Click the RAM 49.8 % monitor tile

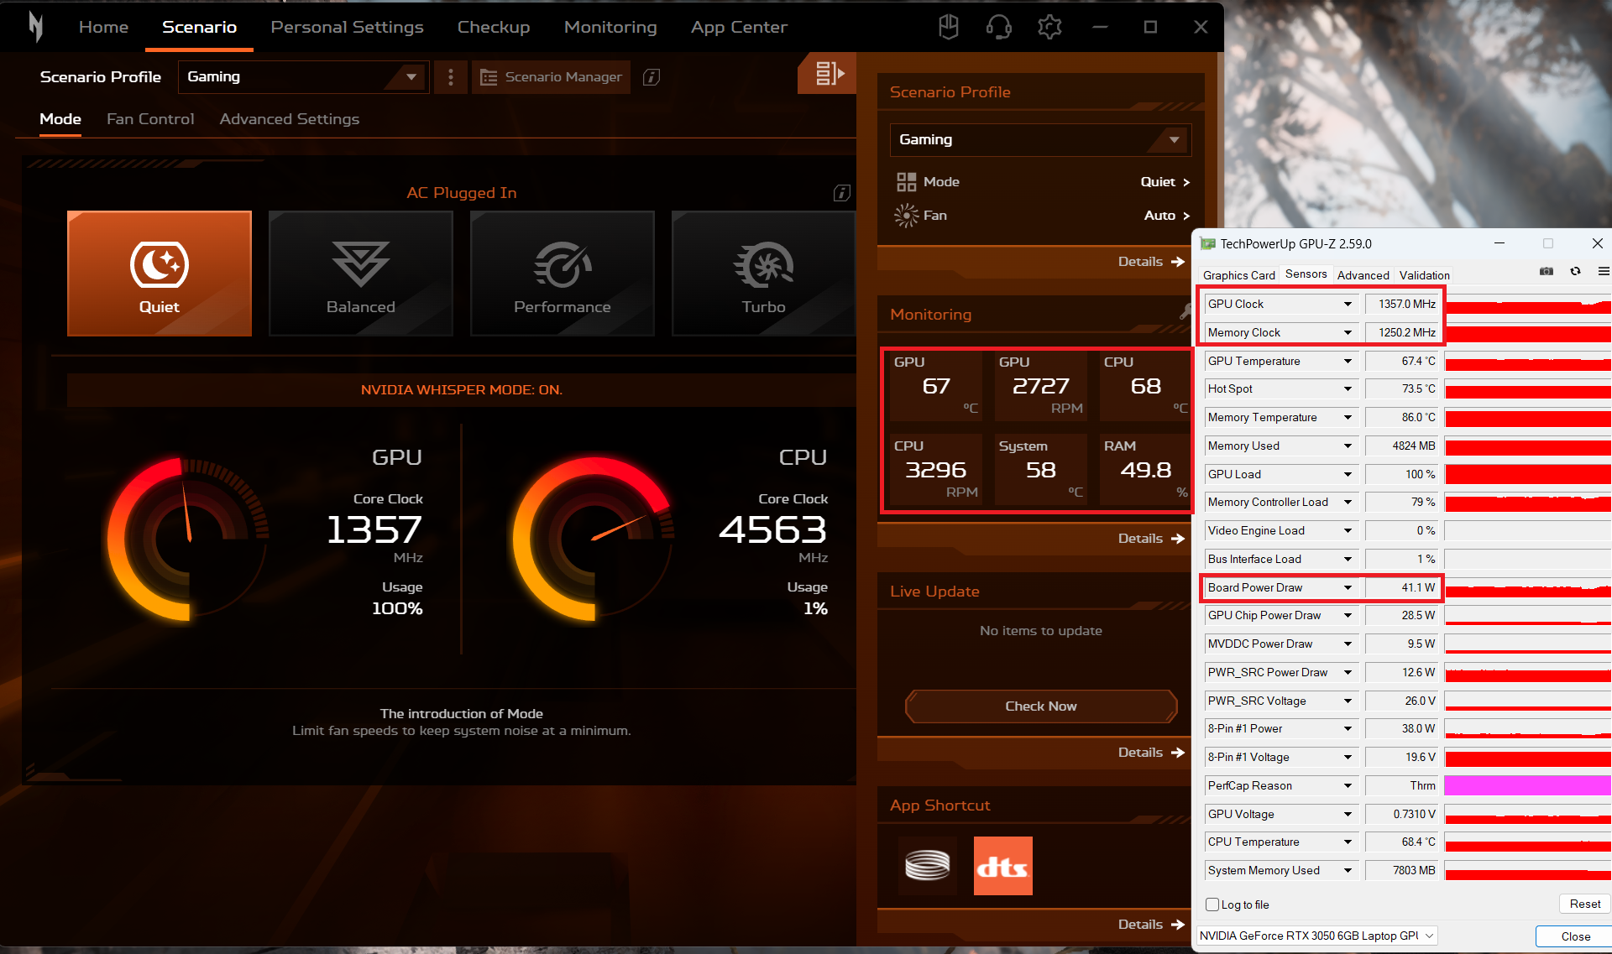click(x=1146, y=469)
